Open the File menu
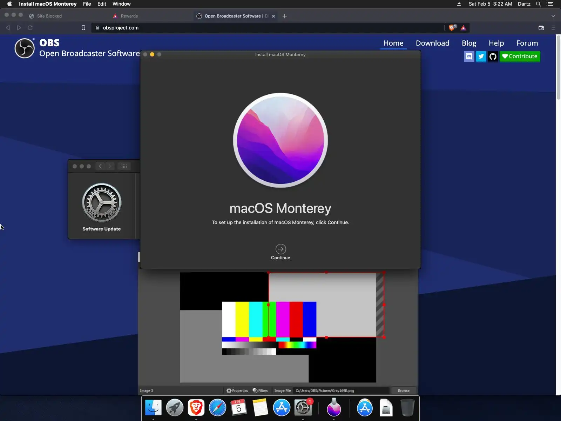Viewport: 561px width, 421px height. click(x=87, y=4)
